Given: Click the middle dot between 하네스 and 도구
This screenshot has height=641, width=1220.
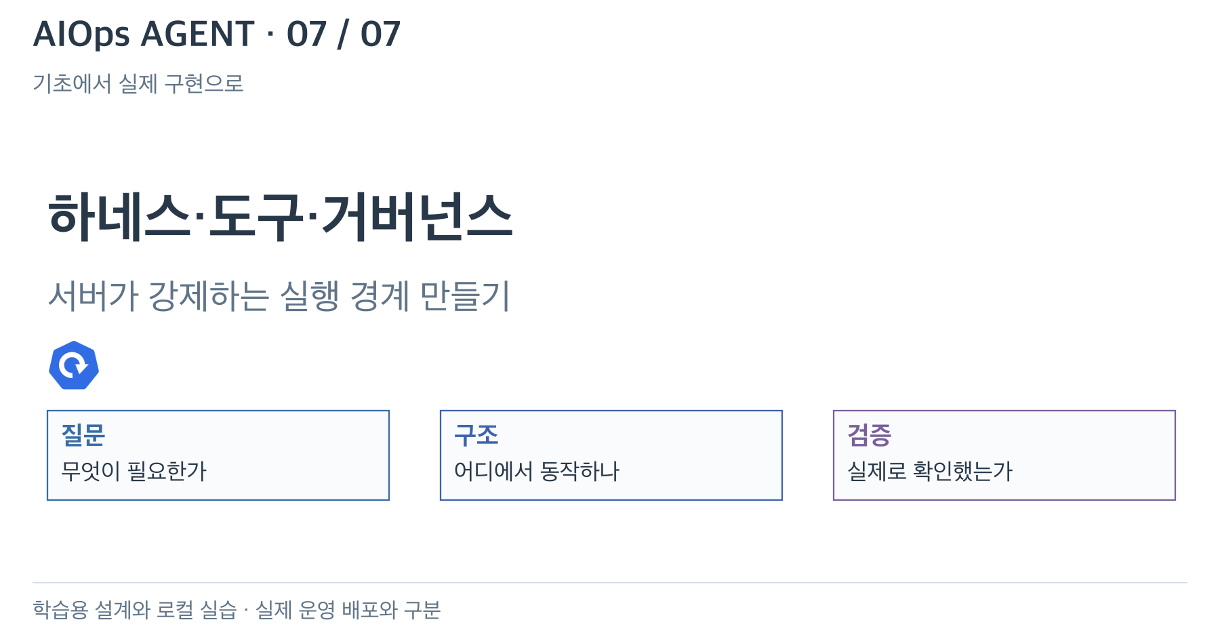Looking at the screenshot, I should click(200, 218).
